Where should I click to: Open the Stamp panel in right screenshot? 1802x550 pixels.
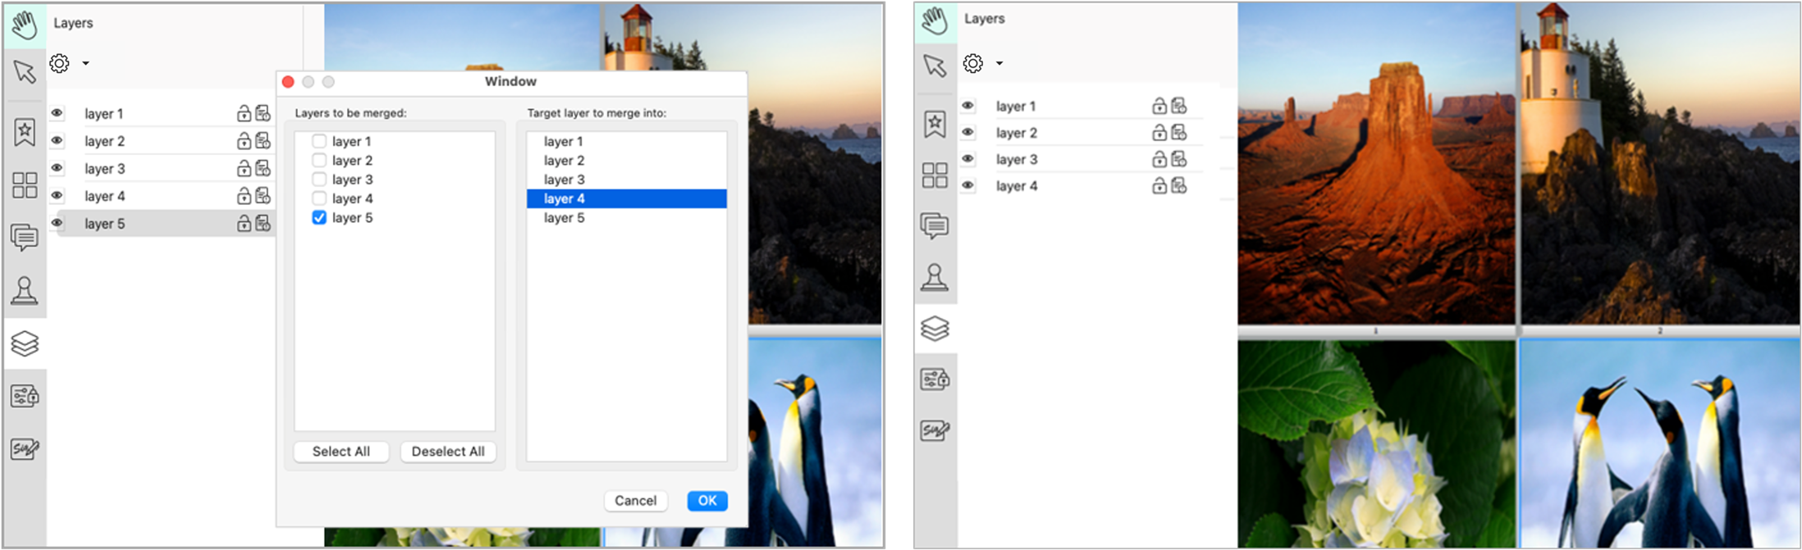click(x=935, y=277)
